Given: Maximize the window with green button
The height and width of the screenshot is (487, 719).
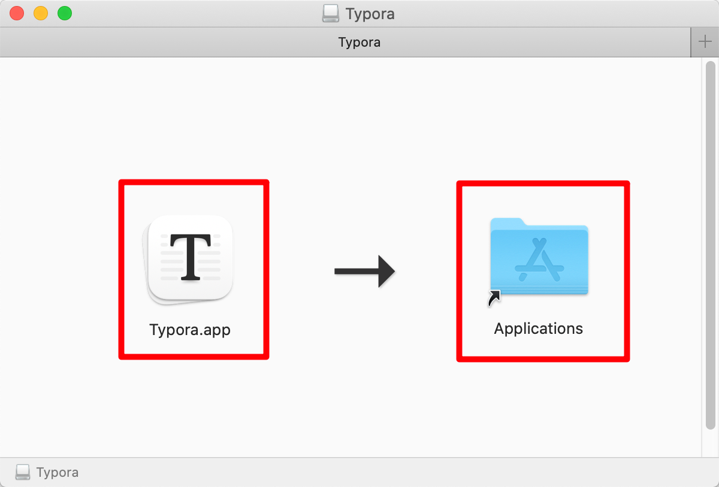Looking at the screenshot, I should pos(65,13).
